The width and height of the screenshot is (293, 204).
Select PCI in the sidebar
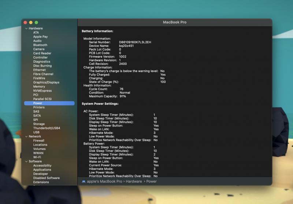point(36,95)
